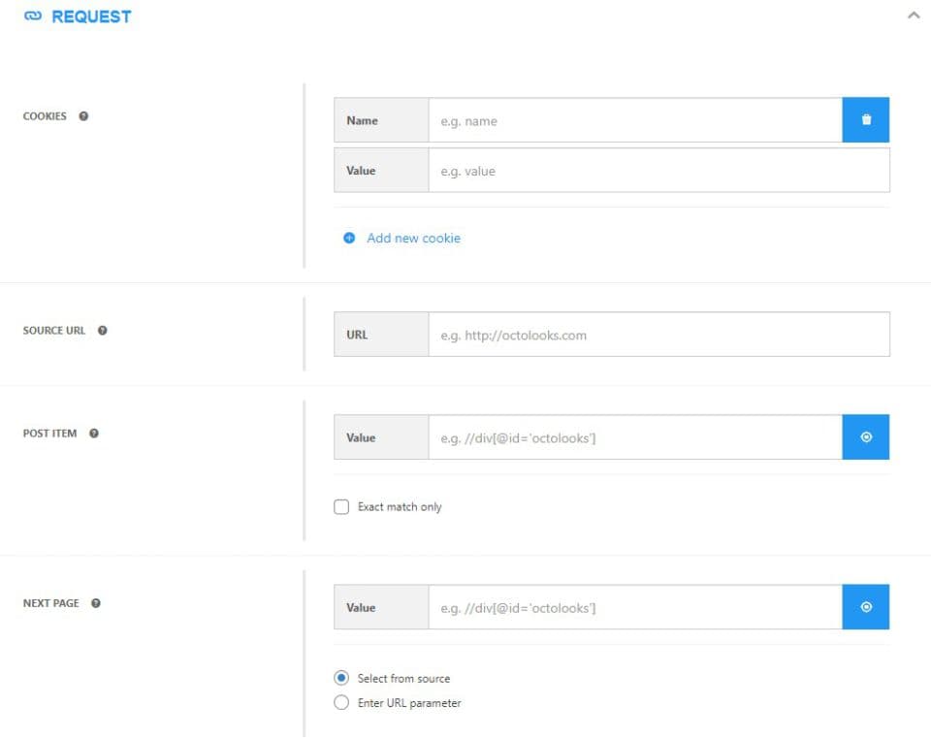This screenshot has height=740, width=931.
Task: Click the Post Item value input field
Action: (x=635, y=437)
